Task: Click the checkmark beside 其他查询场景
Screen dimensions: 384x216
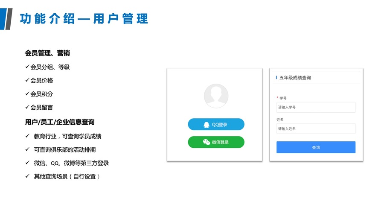Action: click(27, 176)
